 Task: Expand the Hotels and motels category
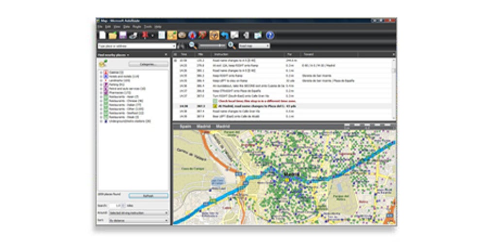(x=101, y=77)
